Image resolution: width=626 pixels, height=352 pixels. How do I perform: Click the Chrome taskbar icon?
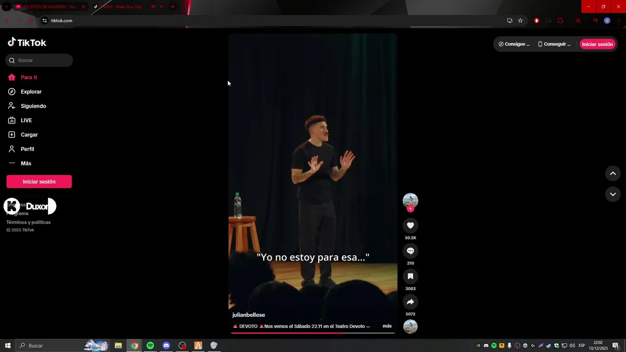pyautogui.click(x=134, y=346)
